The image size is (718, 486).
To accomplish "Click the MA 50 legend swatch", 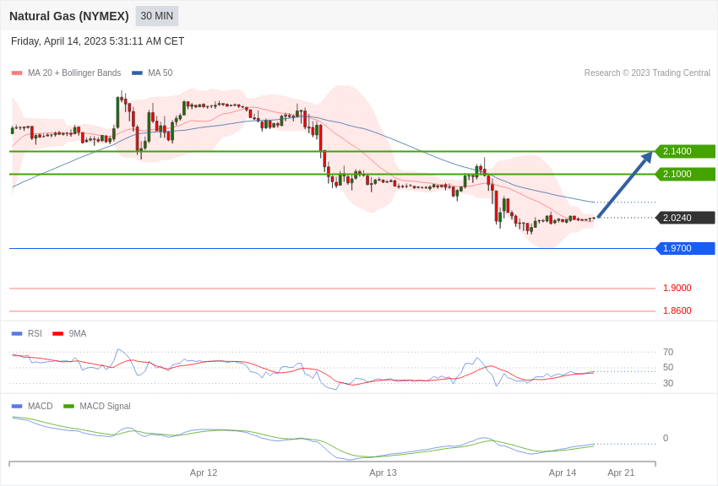I will coord(137,73).
